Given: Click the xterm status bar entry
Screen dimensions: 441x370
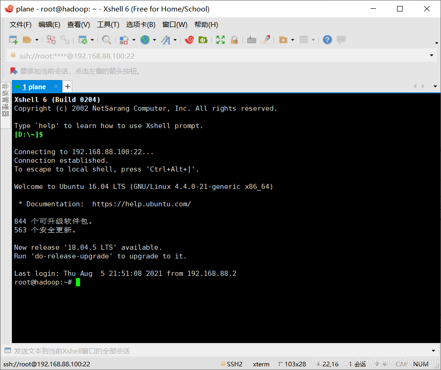Looking at the screenshot, I should 261,364.
